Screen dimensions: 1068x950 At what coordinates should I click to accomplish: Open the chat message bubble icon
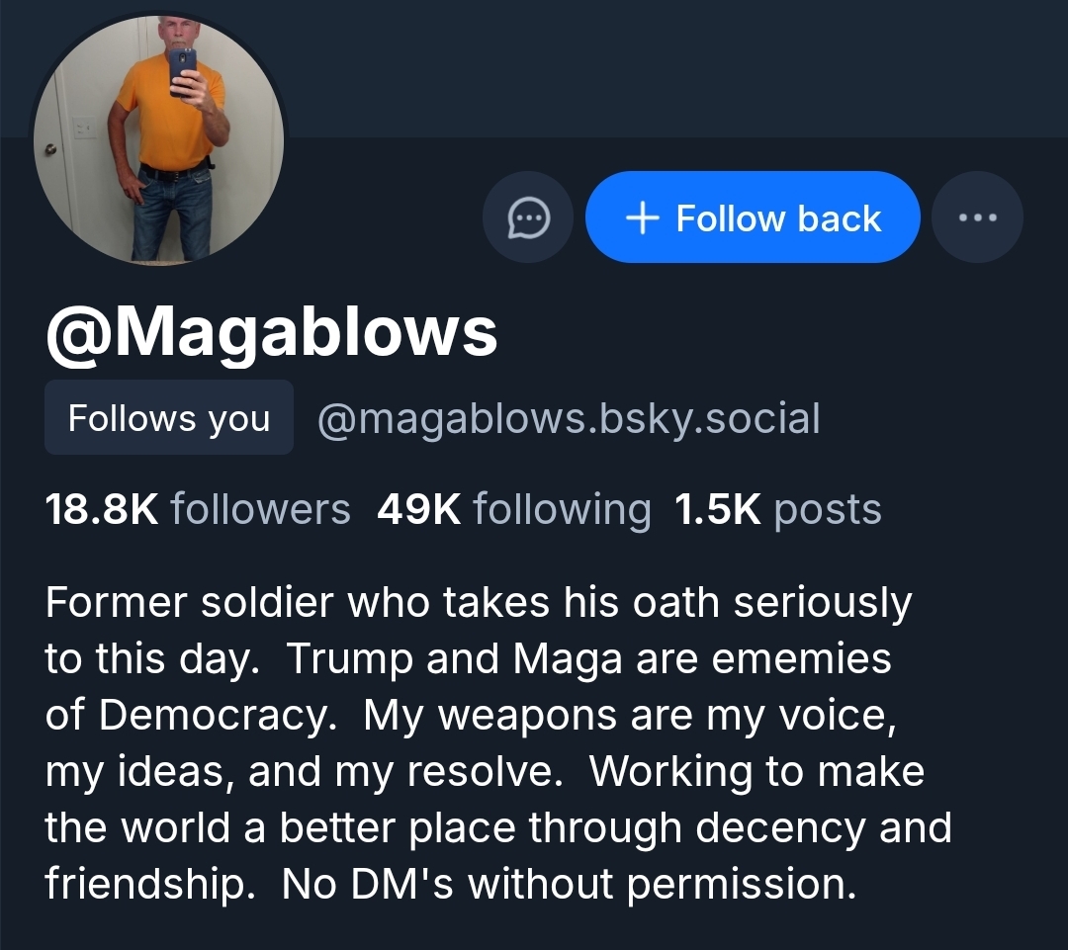pyautogui.click(x=528, y=217)
